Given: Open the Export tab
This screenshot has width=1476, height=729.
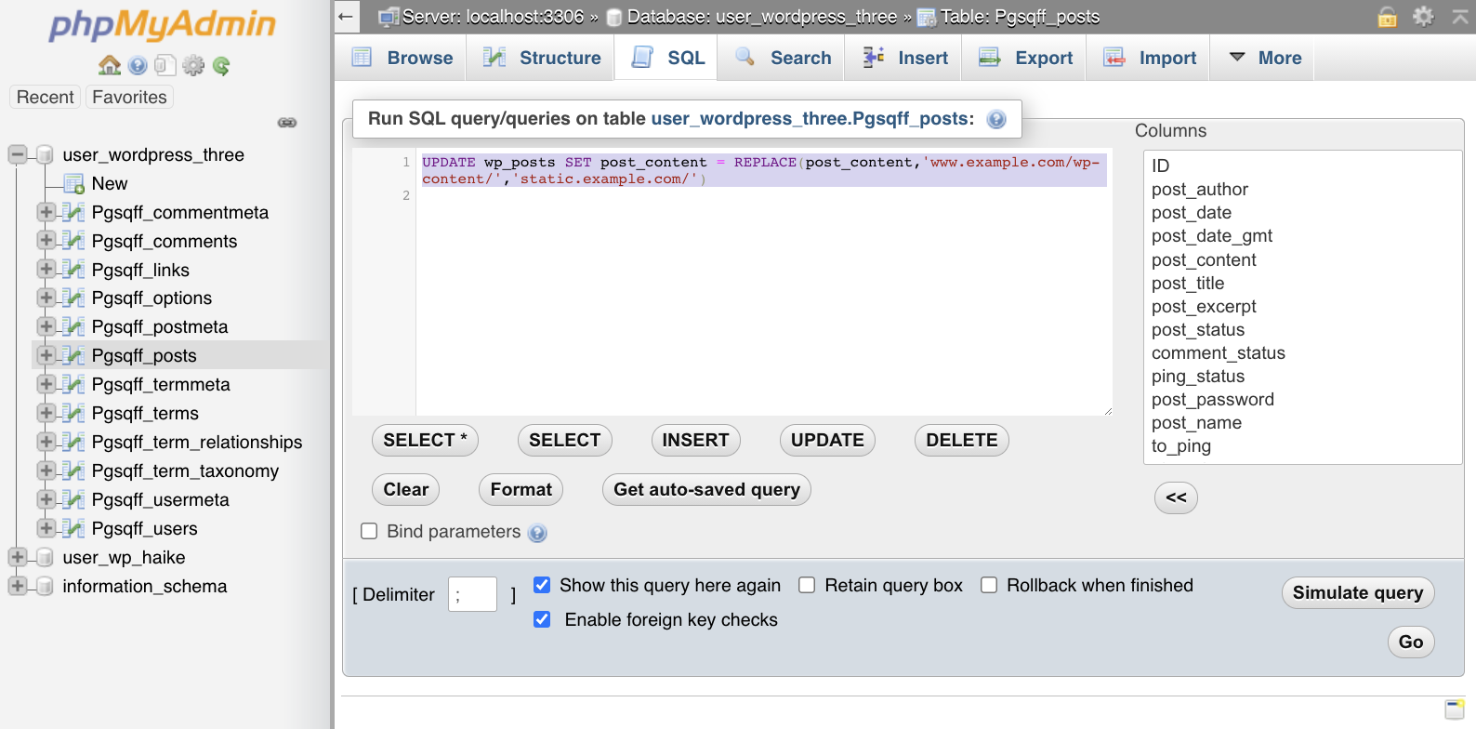Looking at the screenshot, I should 1025,58.
